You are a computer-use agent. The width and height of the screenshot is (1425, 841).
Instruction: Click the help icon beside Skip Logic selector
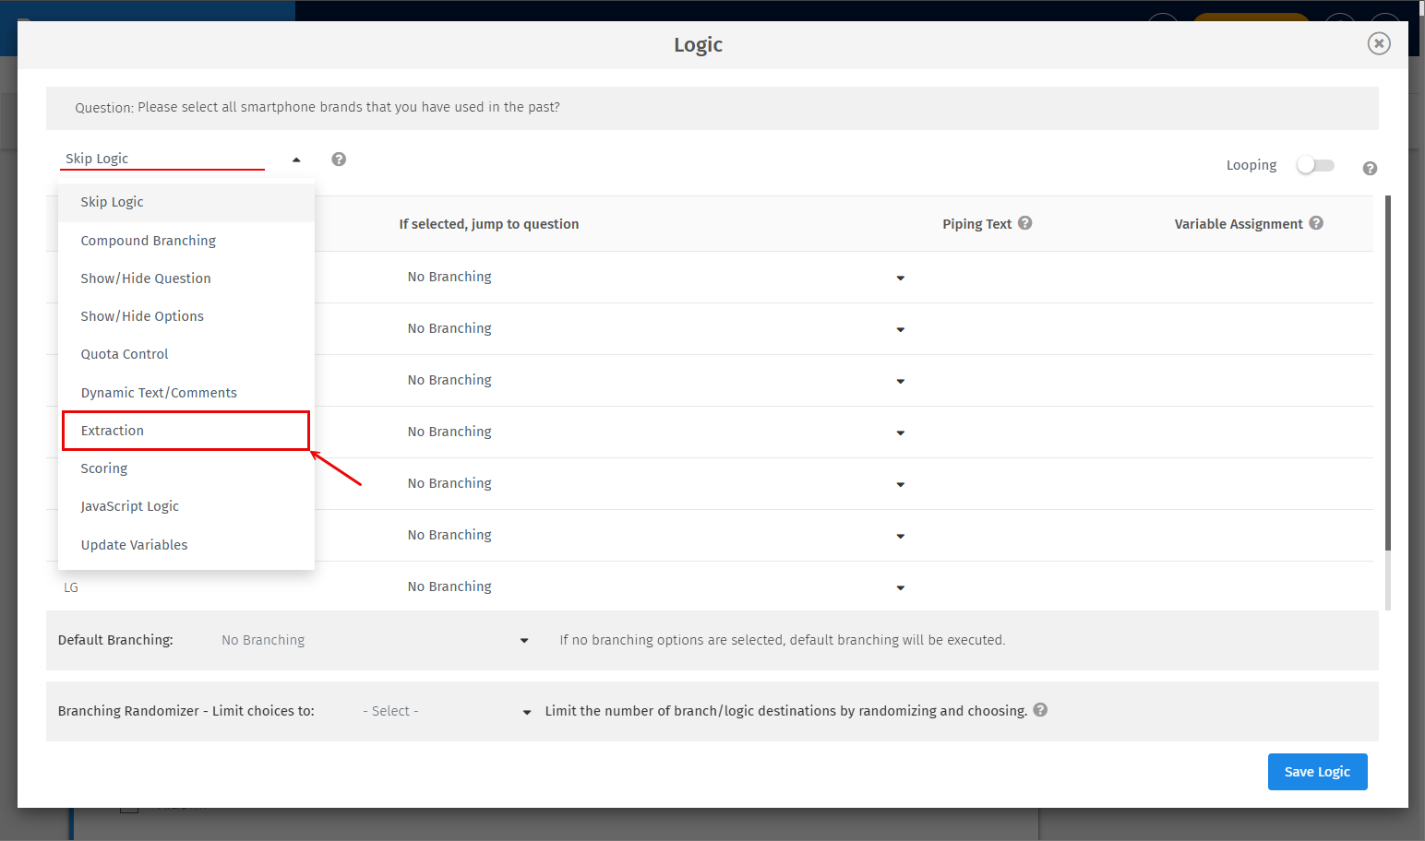(339, 159)
